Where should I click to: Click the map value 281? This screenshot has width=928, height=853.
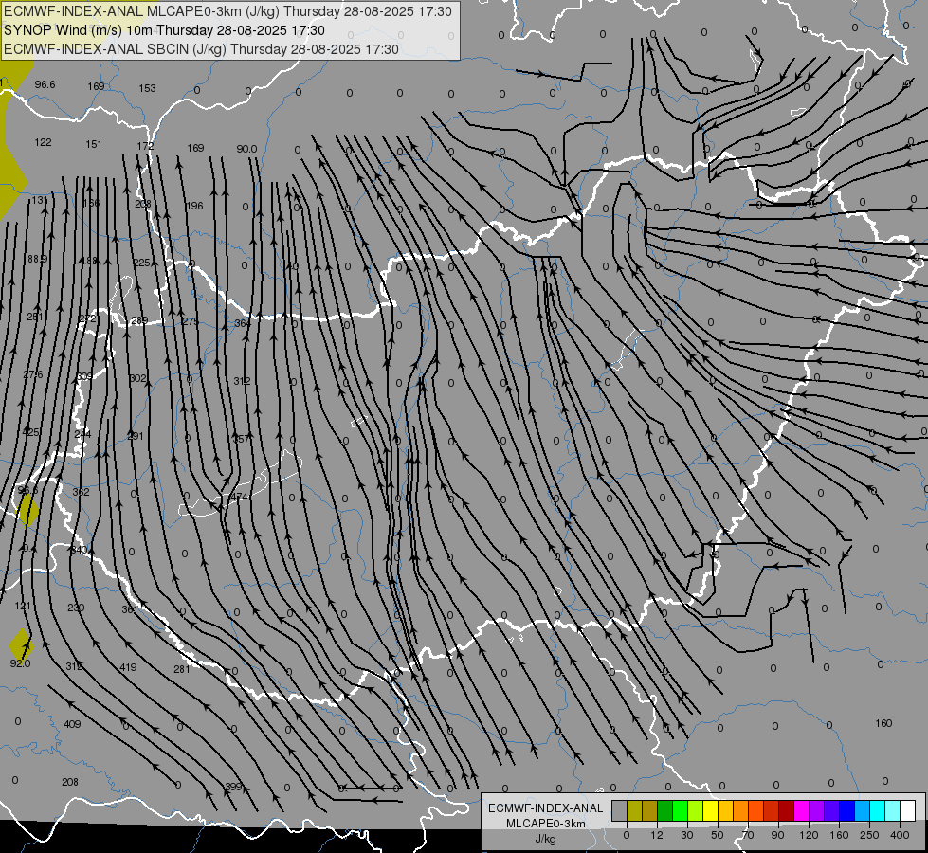(x=182, y=669)
